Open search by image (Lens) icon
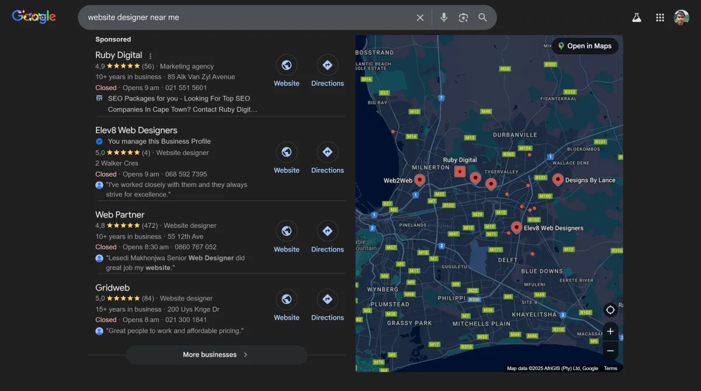701x391 pixels. tap(463, 18)
